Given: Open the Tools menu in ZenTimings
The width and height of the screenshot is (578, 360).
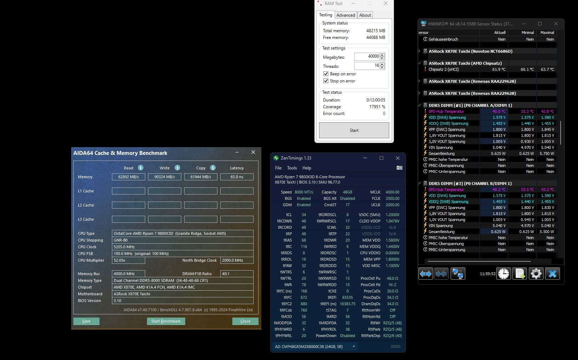Looking at the screenshot, I should [x=292, y=168].
